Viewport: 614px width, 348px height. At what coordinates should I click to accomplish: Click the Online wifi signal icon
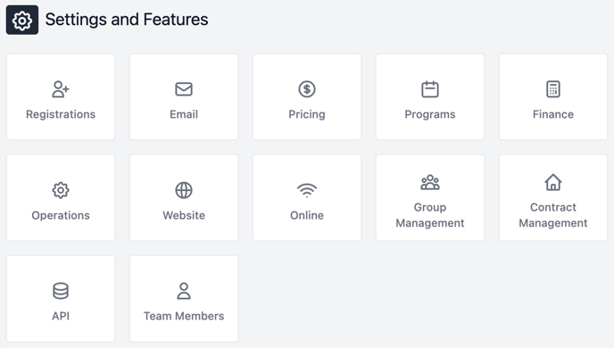pos(307,190)
